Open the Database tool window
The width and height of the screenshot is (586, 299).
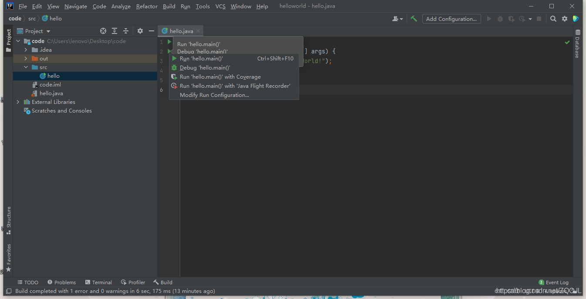coord(578,44)
